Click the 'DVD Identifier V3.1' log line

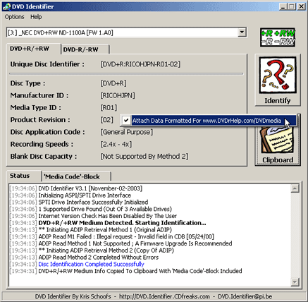[x=90, y=188]
